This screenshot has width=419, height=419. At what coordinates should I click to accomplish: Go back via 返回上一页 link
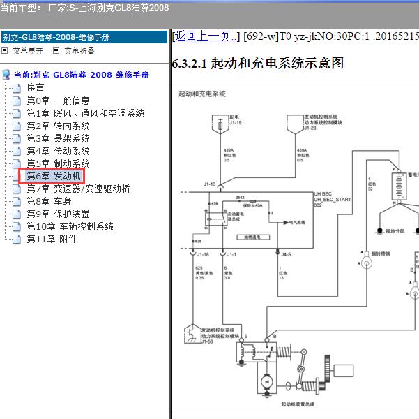206,36
